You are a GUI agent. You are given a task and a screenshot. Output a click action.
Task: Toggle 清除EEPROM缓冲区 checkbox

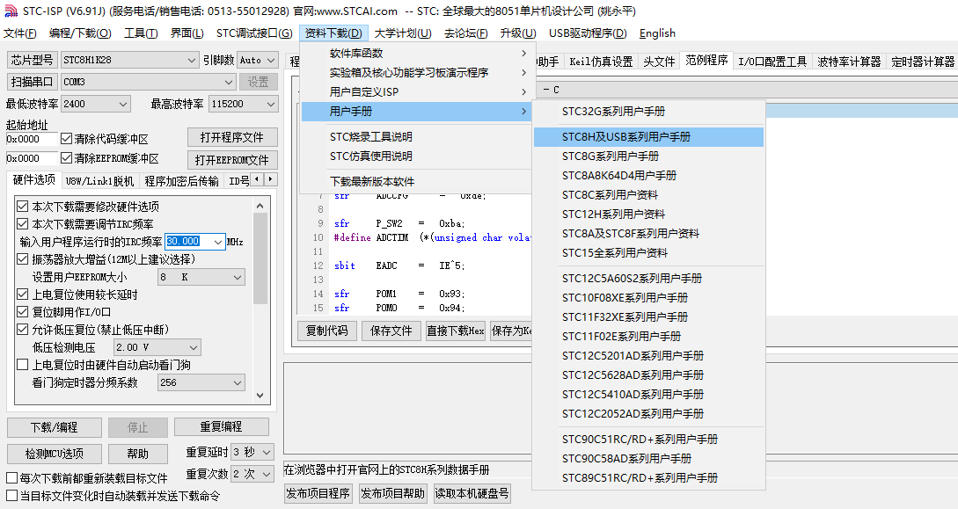[x=67, y=158]
